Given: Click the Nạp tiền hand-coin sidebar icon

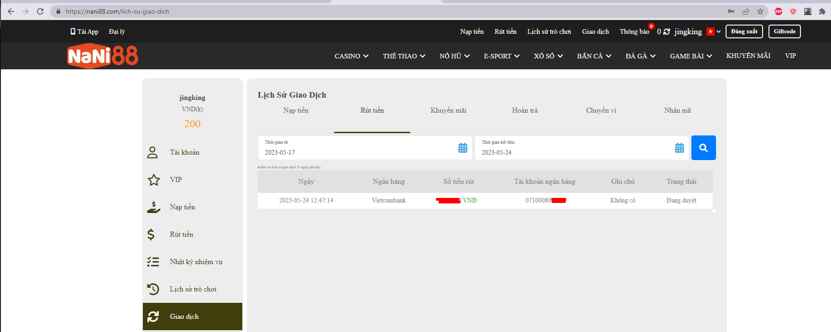Looking at the screenshot, I should click(154, 207).
